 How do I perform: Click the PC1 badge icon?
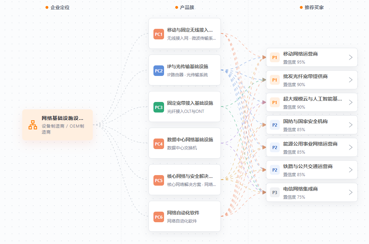159,34
